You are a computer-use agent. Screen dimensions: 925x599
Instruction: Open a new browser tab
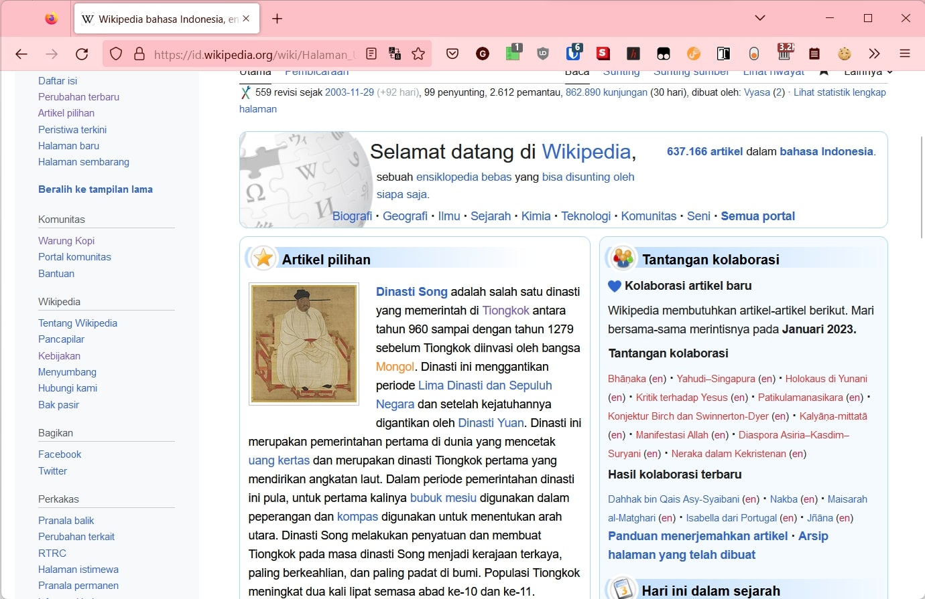click(x=277, y=19)
